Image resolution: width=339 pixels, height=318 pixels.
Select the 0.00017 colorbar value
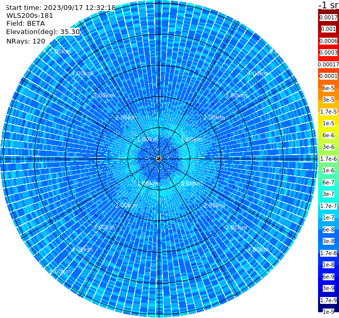click(x=329, y=64)
